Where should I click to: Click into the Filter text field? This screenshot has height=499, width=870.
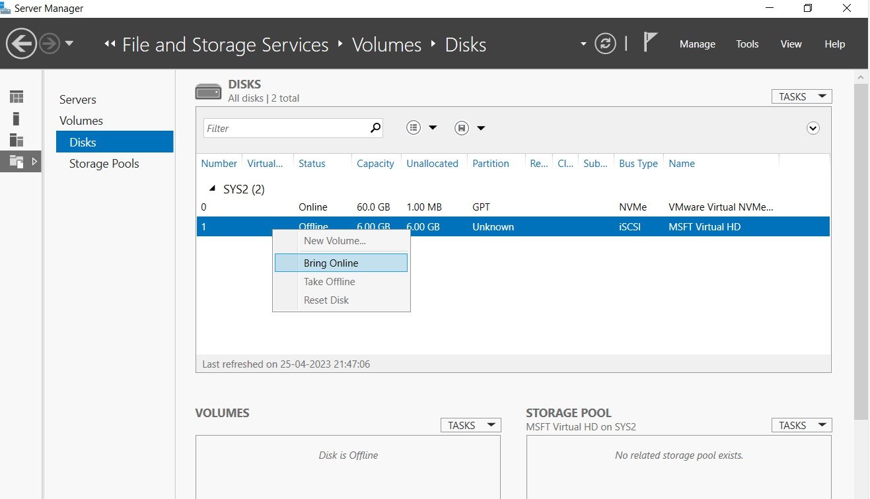[x=285, y=128]
